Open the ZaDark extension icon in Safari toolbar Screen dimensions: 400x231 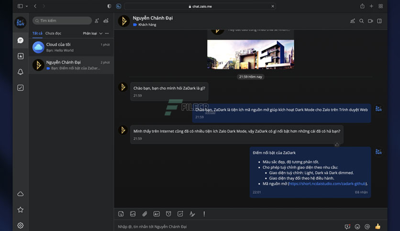(x=119, y=6)
